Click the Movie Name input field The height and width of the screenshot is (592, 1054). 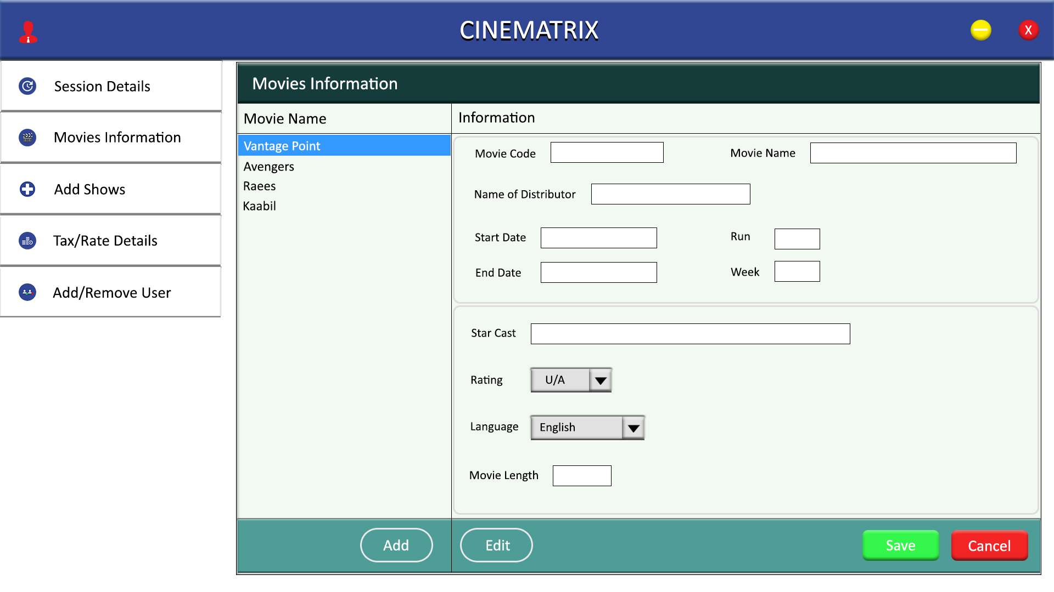913,153
